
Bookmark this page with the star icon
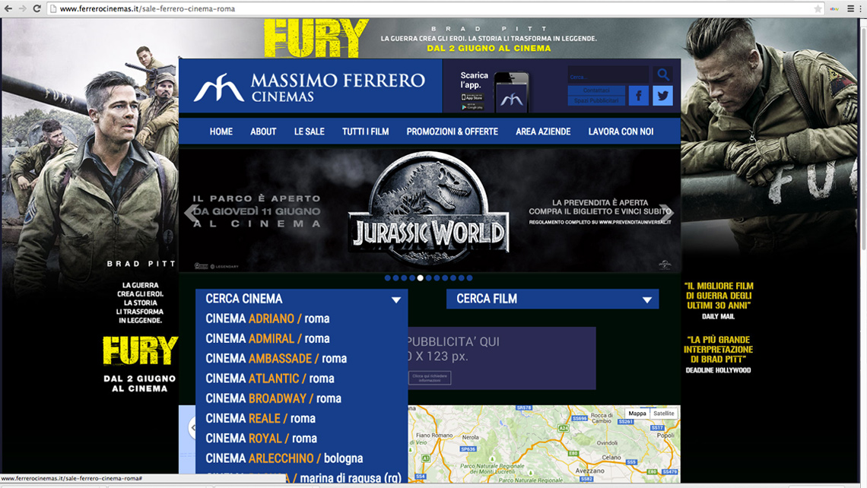(x=818, y=9)
